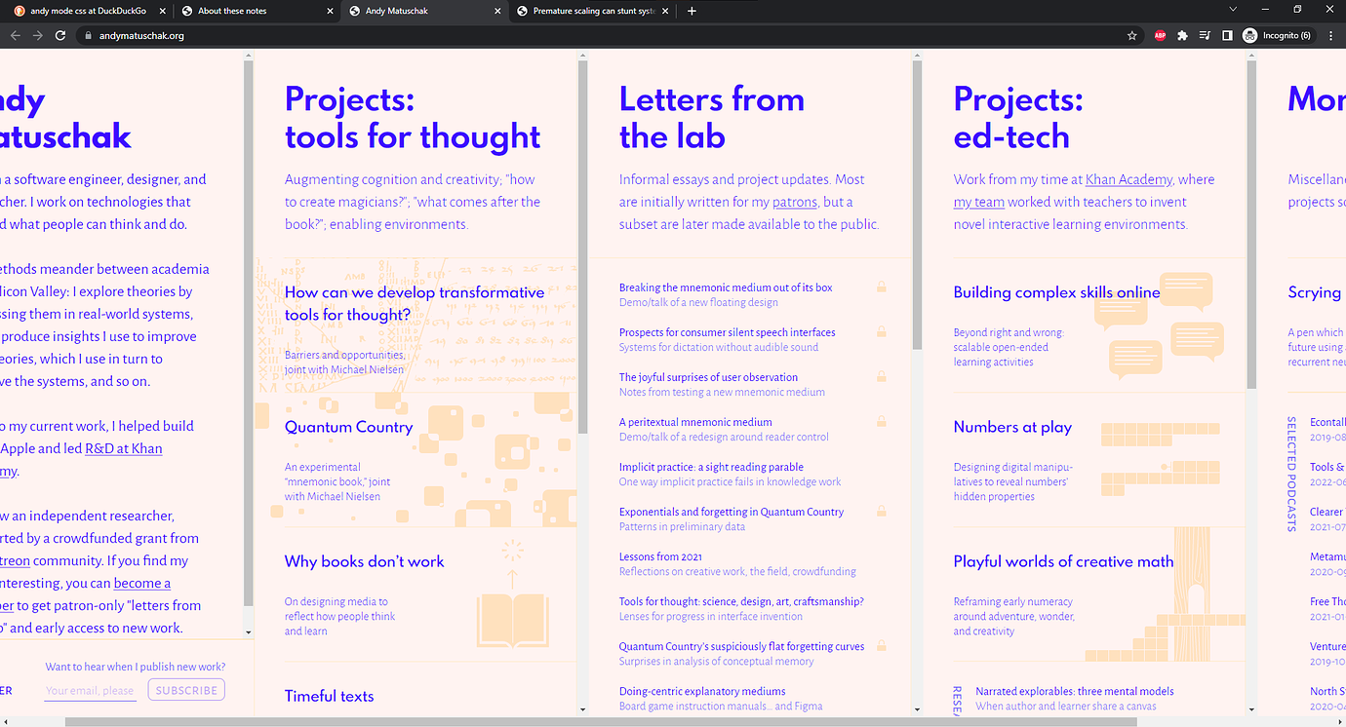Open the 'Khan Academy' link

point(1128,178)
